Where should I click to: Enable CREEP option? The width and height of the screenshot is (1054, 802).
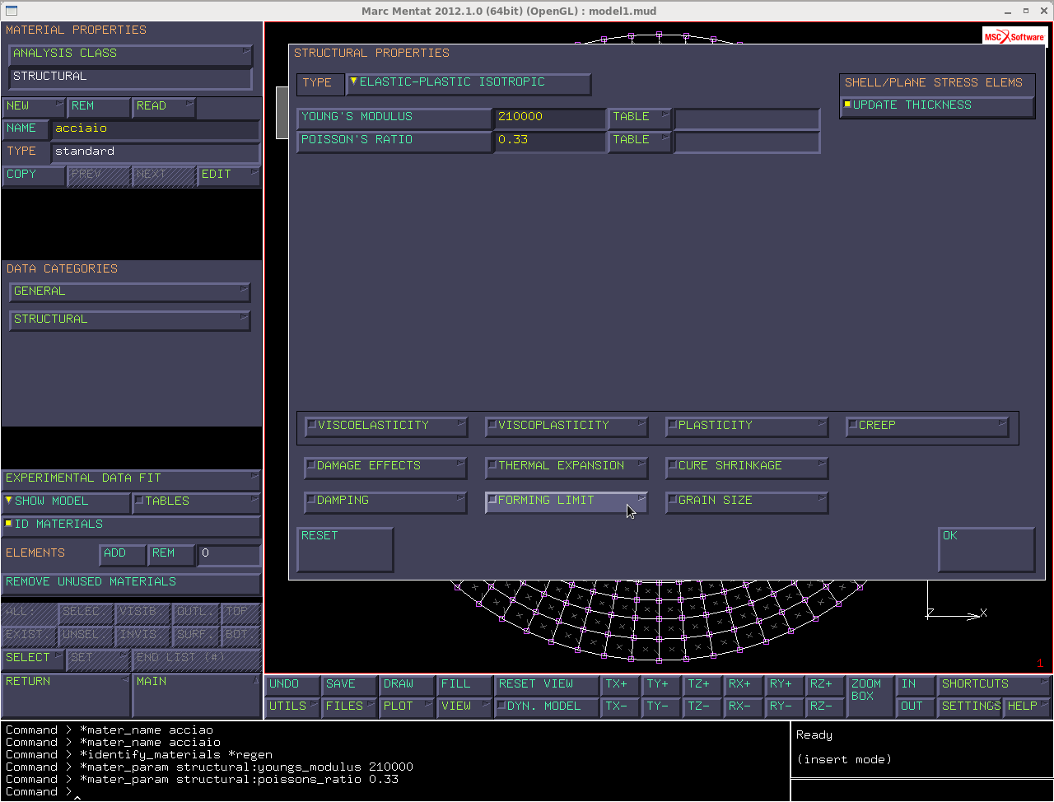(x=927, y=427)
